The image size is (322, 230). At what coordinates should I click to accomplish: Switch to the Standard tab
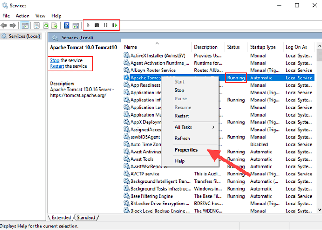coord(86,217)
